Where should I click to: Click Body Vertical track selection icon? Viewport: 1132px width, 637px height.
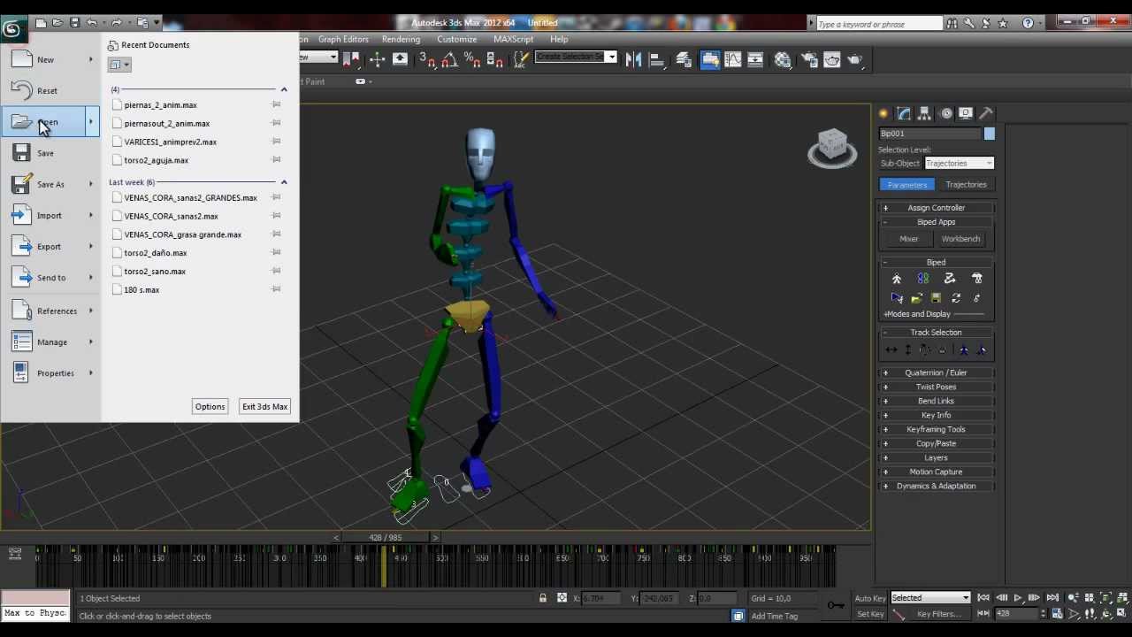[x=907, y=350]
